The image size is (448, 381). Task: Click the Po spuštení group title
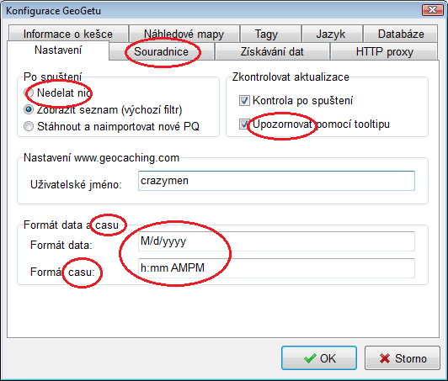(x=52, y=77)
